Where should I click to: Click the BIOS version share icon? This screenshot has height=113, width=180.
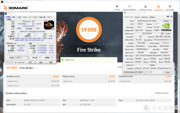pos(162,33)
